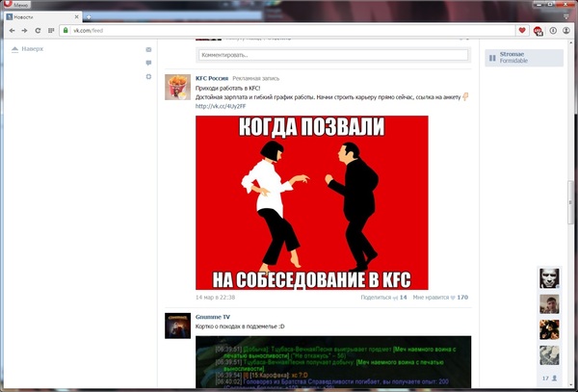This screenshot has height=392, width=578.
Task: Open the settings gear icon in sidebar
Action: 148,77
